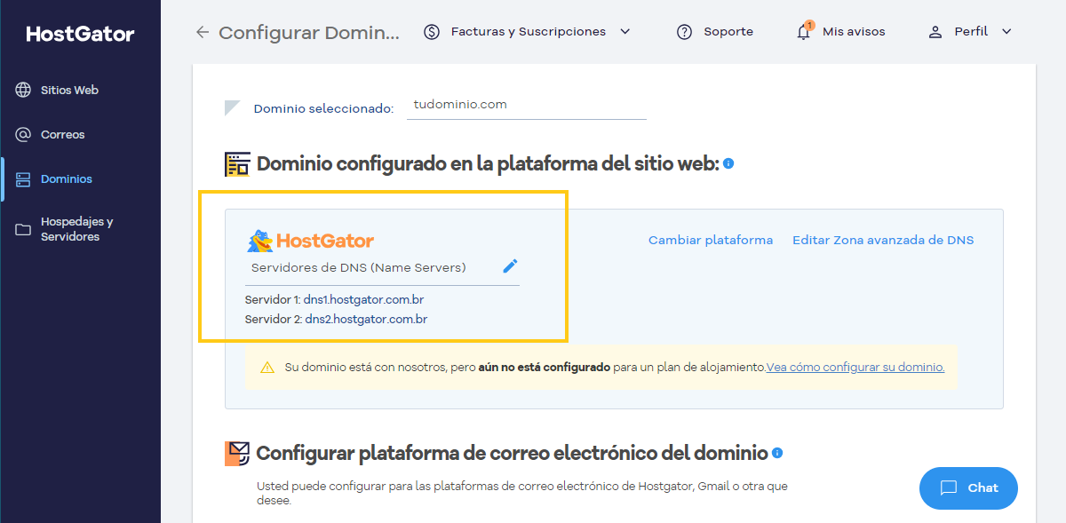Open Sitios Web globe icon
Screen dimensions: 1066x523
(23, 90)
